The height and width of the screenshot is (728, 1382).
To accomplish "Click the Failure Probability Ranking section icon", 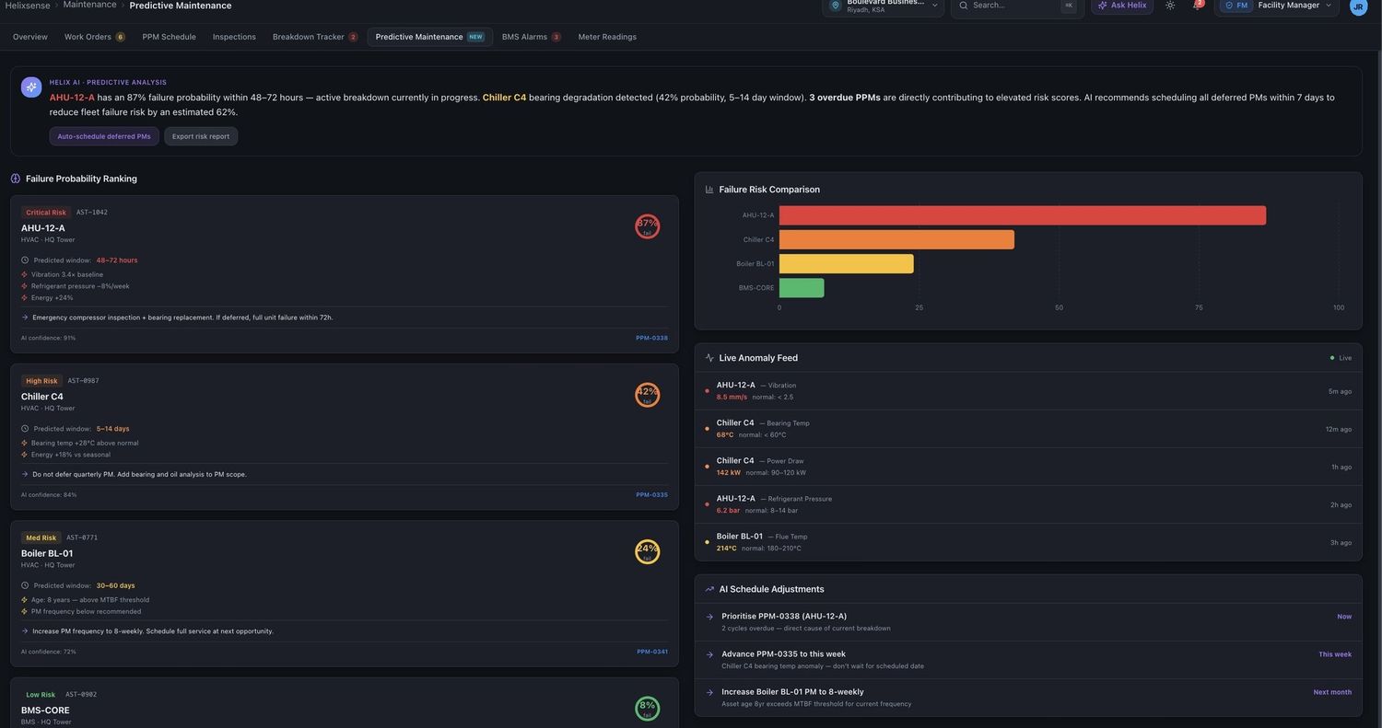I will pyautogui.click(x=16, y=179).
